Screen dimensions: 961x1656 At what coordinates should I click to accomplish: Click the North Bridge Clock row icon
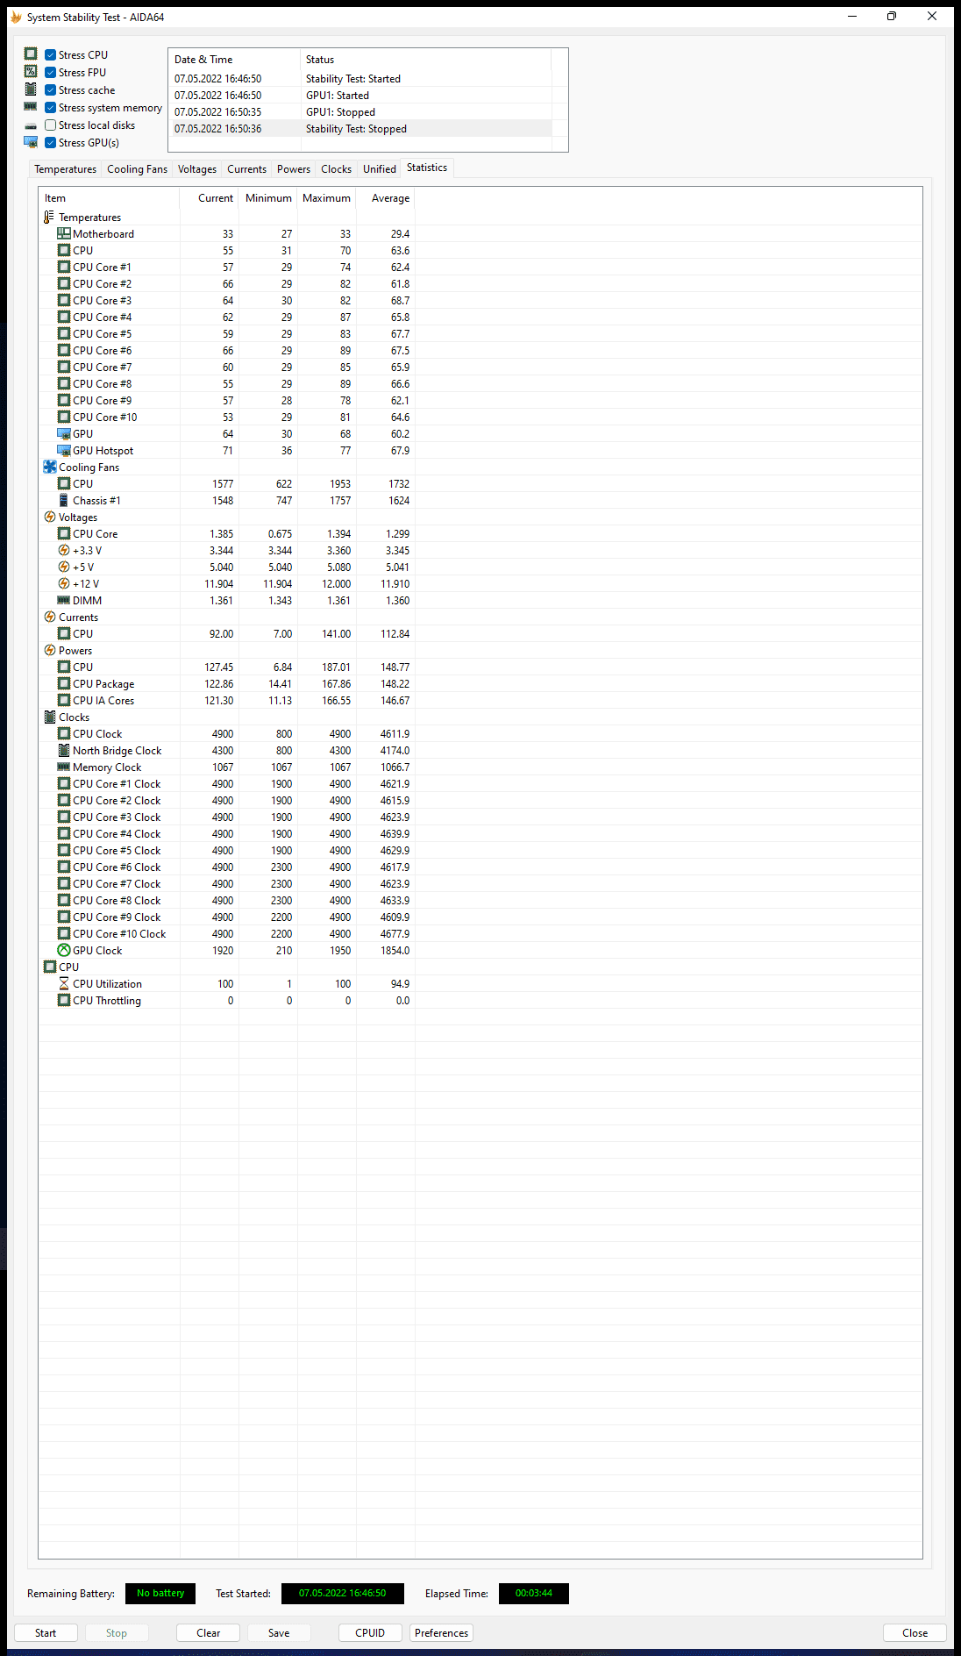tap(63, 750)
